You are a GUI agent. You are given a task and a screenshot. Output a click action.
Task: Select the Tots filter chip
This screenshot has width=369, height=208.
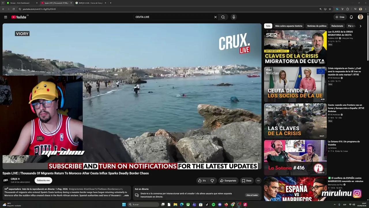point(268,26)
